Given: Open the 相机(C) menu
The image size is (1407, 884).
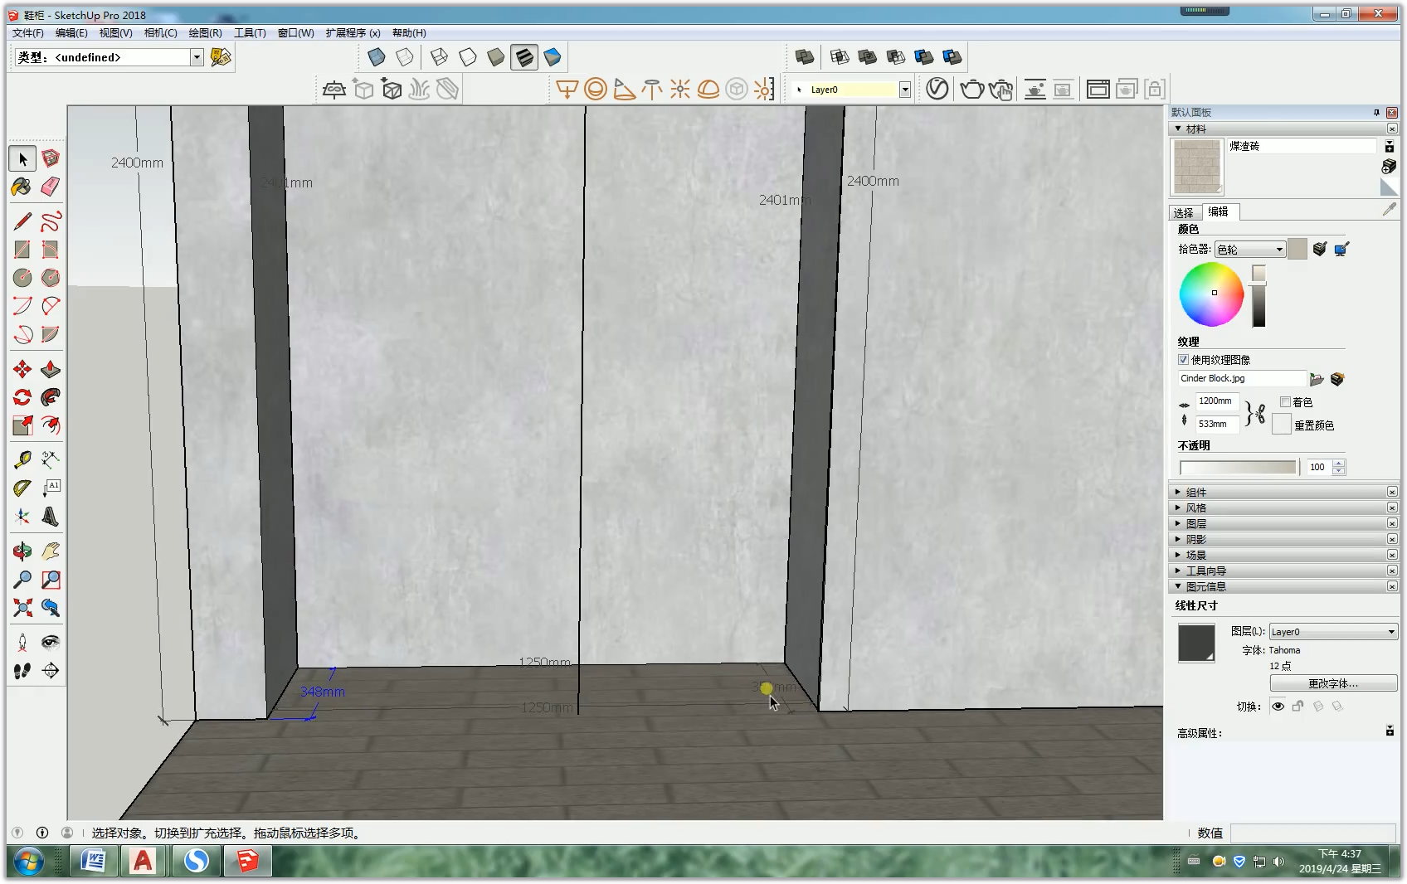Looking at the screenshot, I should click(161, 33).
